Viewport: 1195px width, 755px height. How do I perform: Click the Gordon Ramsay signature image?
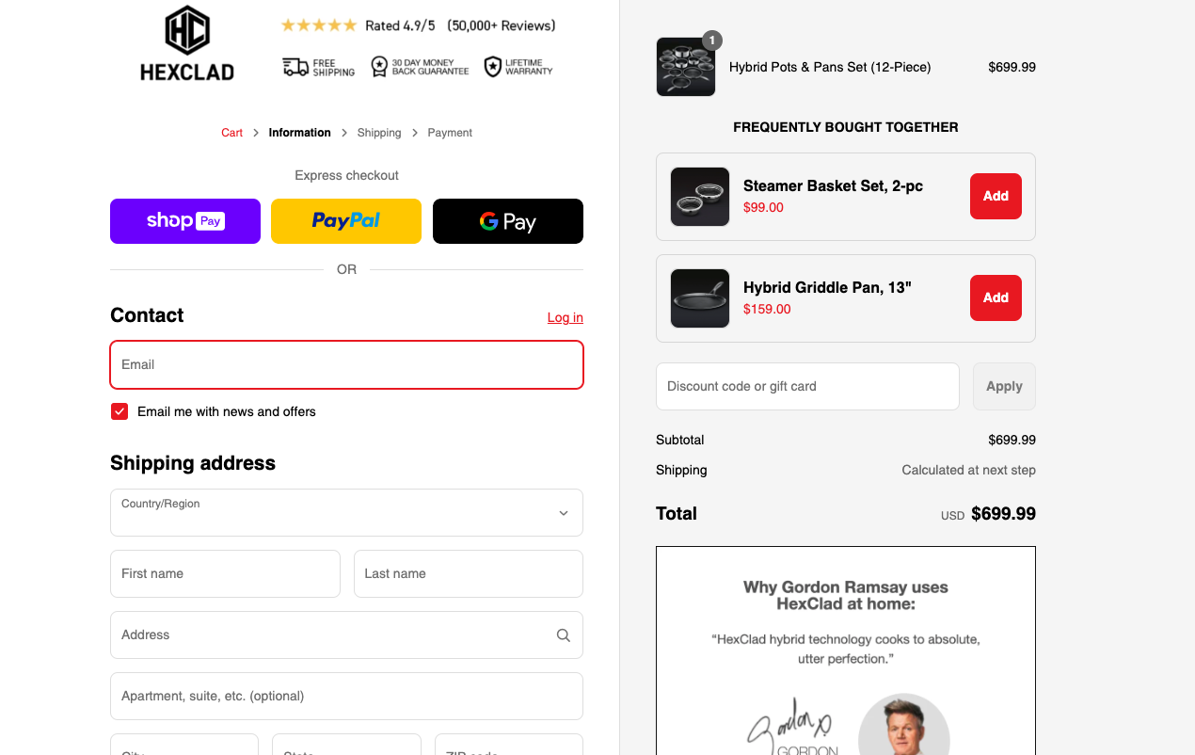[x=789, y=727]
